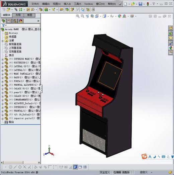Open the Display Style cube icon
This screenshot has height=175, width=174.
point(104,16)
